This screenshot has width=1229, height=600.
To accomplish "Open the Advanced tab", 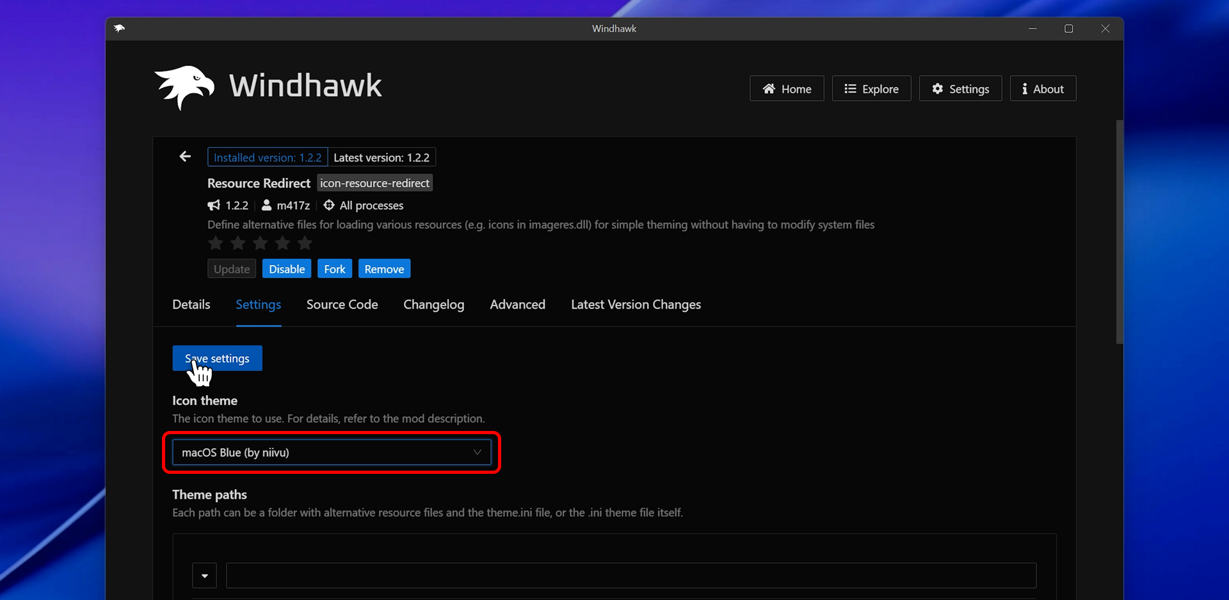I will click(x=517, y=305).
